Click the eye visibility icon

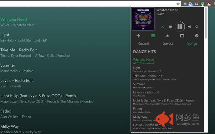tap(167, 36)
